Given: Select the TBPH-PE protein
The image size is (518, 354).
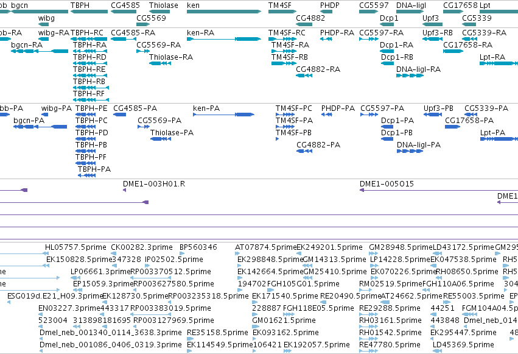Looking at the screenshot, I should tap(86, 115).
